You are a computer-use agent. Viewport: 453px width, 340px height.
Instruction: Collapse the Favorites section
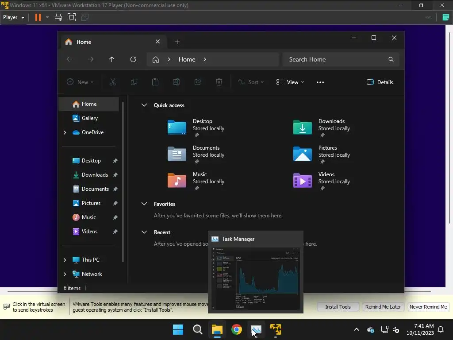coord(144,204)
